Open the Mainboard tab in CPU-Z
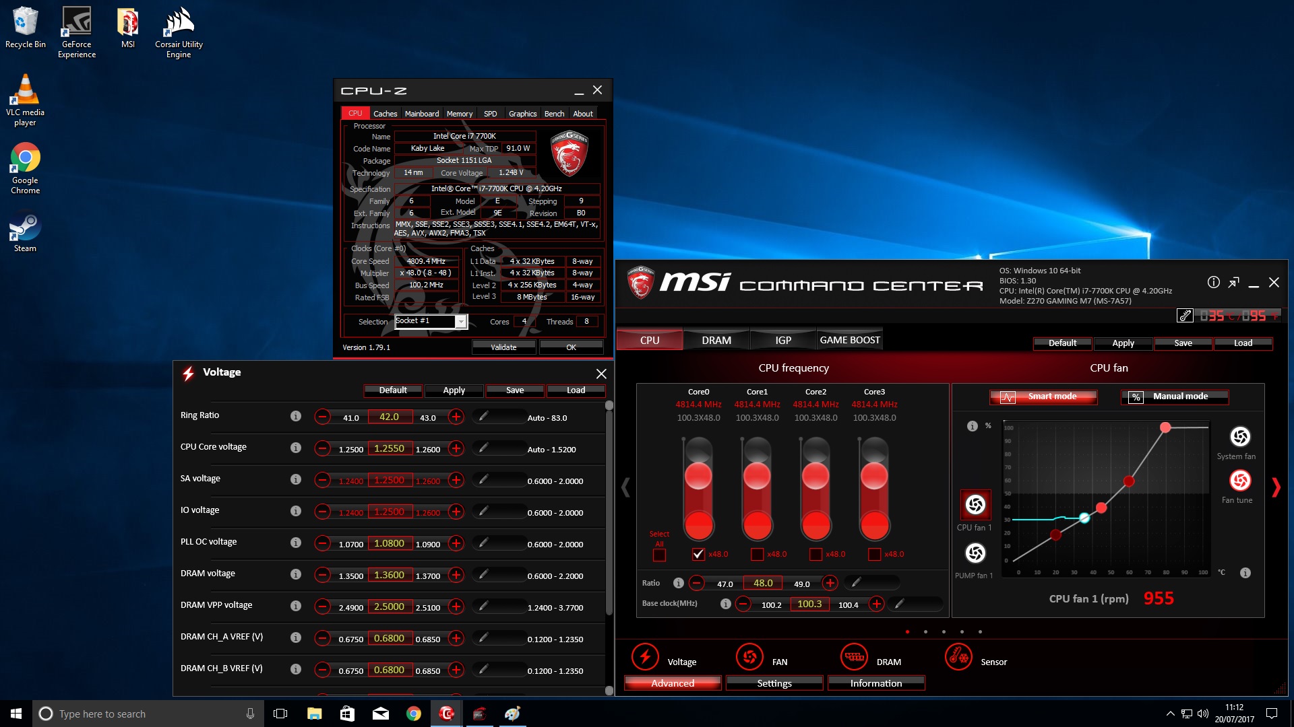This screenshot has width=1294, height=727. (422, 114)
